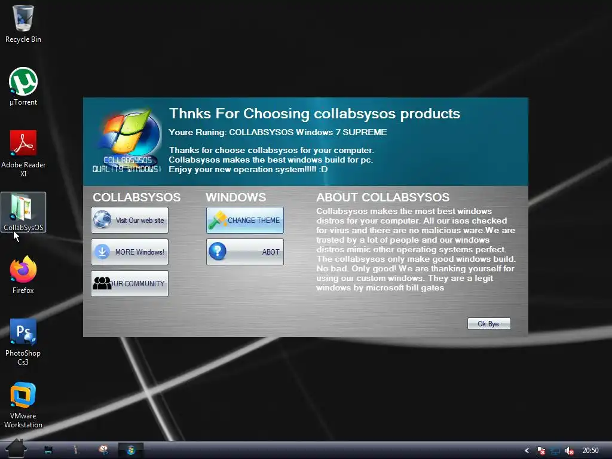Click the house-shaped Start button
The image size is (612, 459).
pyautogui.click(x=16, y=449)
